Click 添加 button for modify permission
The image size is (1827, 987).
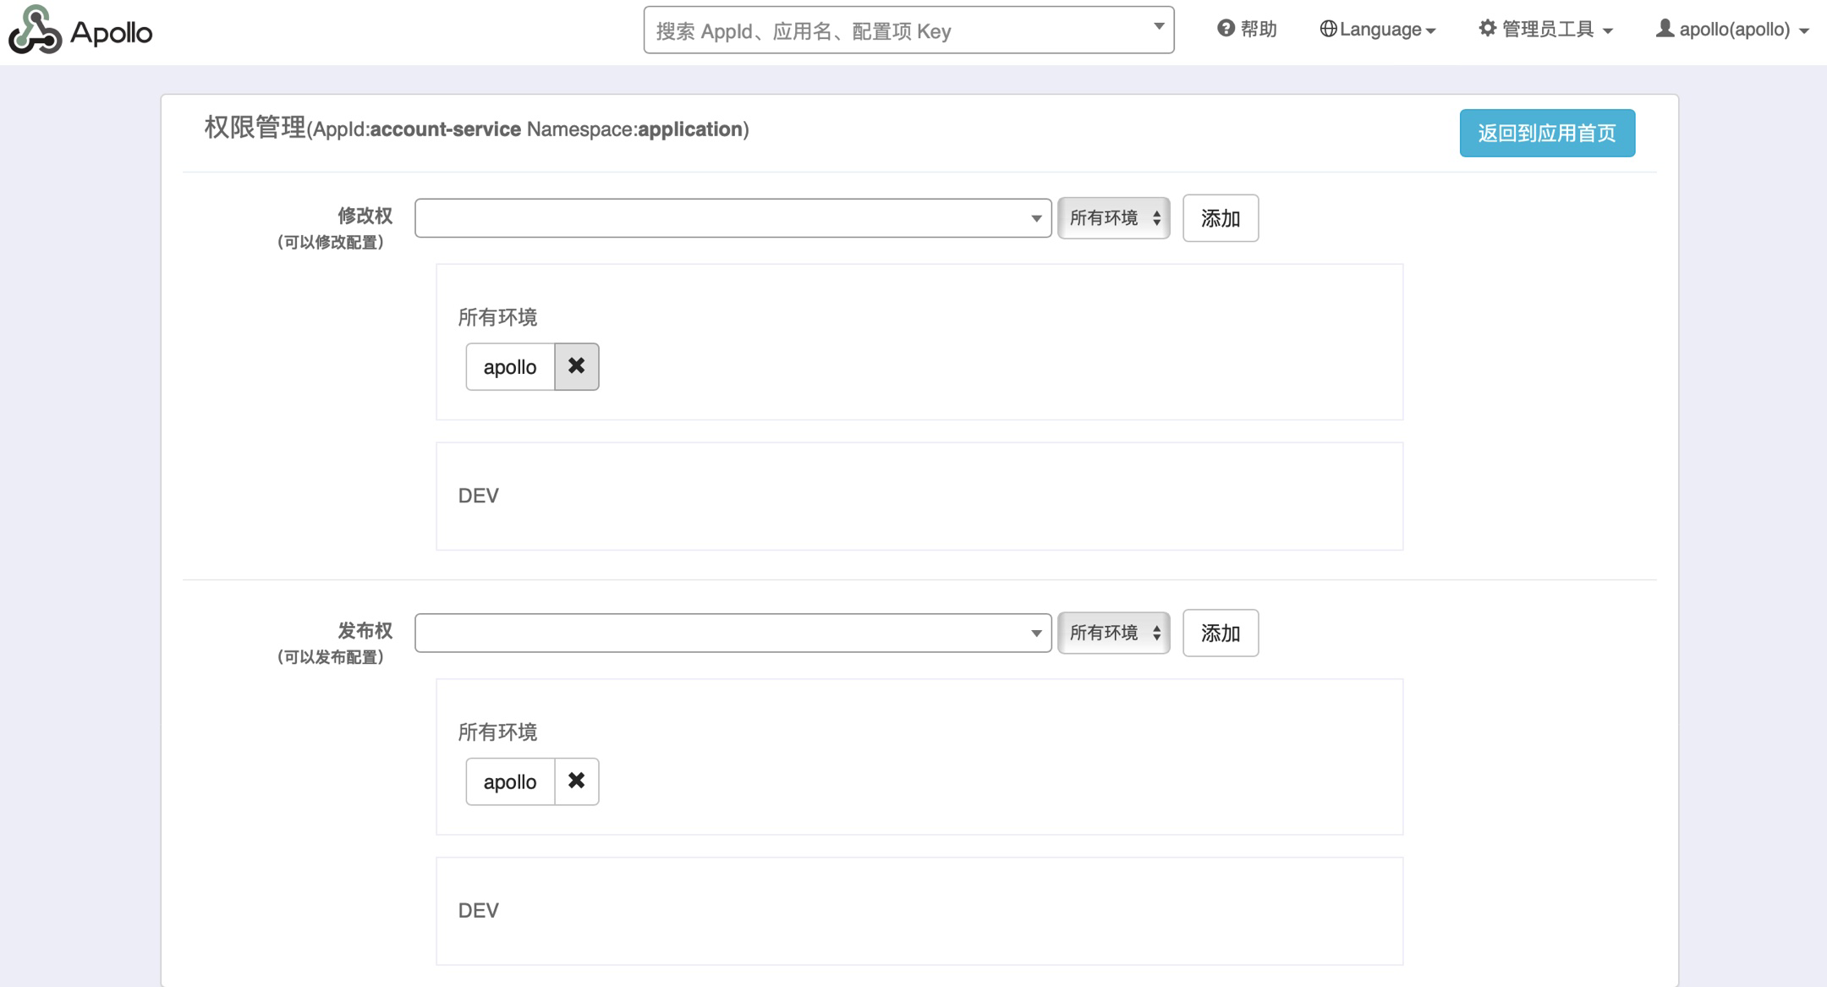click(1220, 218)
